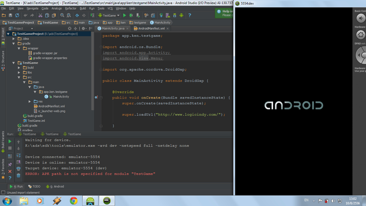Open the Structure side panel

click(x=3, y=61)
